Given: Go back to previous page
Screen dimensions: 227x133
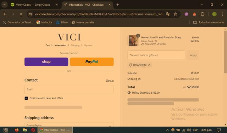Looking at the screenshot, I should point(5,14).
